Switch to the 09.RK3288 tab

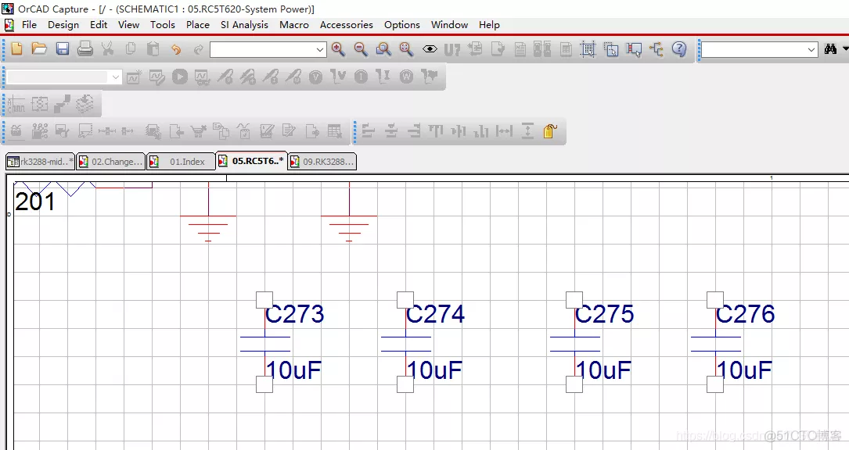click(x=322, y=162)
